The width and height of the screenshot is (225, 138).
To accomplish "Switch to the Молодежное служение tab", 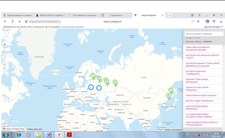I will point(83,15).
